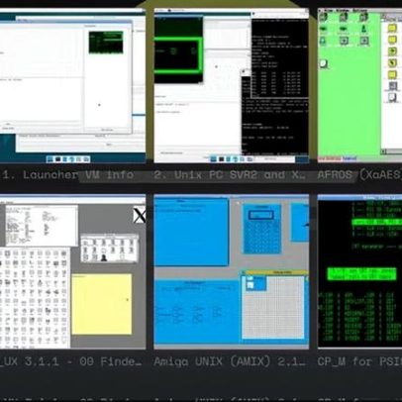Select the Unix PC SVR2 thumbnail
The width and height of the screenshot is (402, 402).
[x=232, y=86]
